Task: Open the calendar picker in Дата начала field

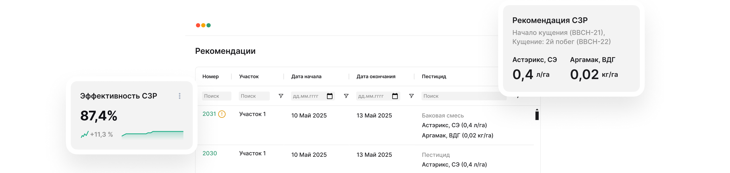Action: (330, 96)
